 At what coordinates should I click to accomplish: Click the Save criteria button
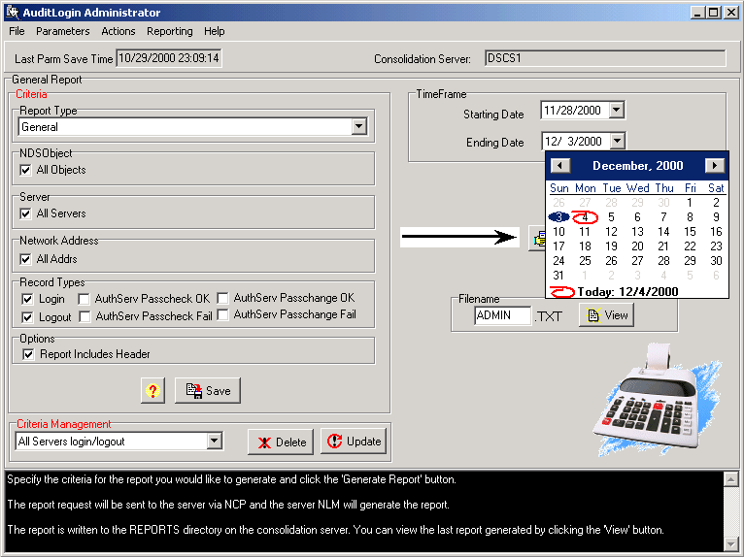[208, 391]
